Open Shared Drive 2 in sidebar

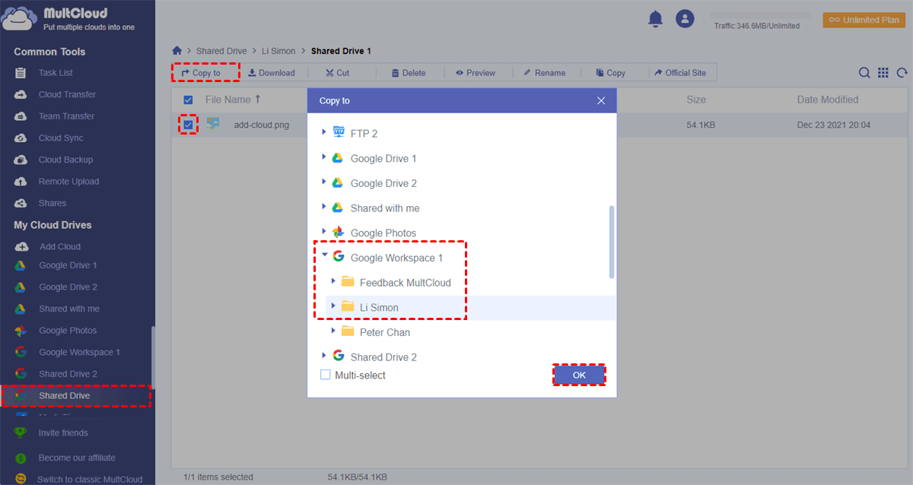(68, 374)
